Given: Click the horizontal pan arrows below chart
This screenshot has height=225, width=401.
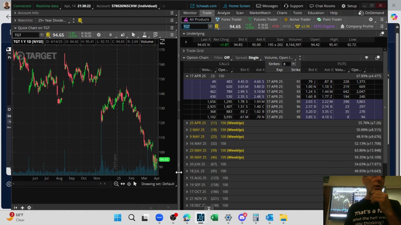Looking at the screenshot, I should [122, 184].
